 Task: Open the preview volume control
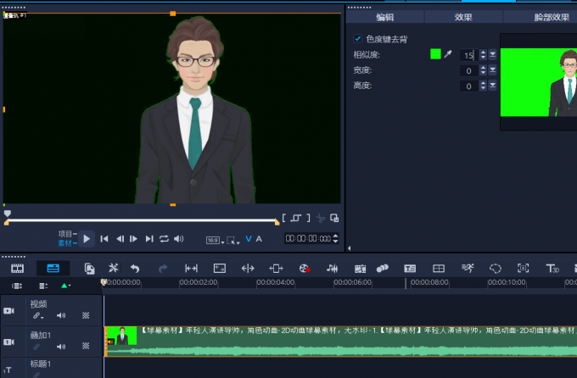click(179, 239)
